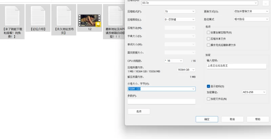Click the password input field 上老王论坛当老王
The width and height of the screenshot is (271, 139).
tap(236, 66)
